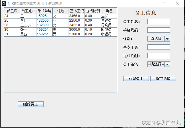Click the salary cell 3422.0
Image resolution: width=185 pixels, height=128 pixels.
[x=77, y=25]
